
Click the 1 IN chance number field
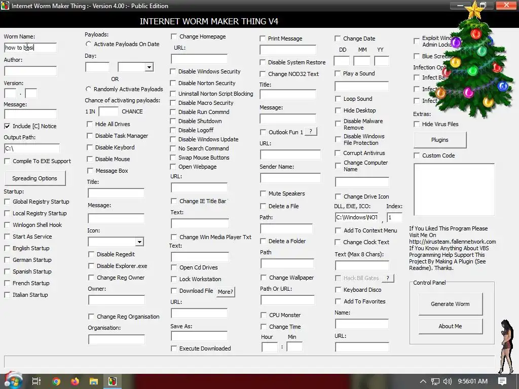pos(108,111)
